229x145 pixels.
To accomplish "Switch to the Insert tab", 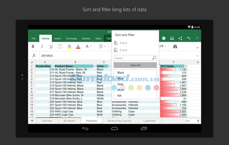I will (x=58, y=38).
